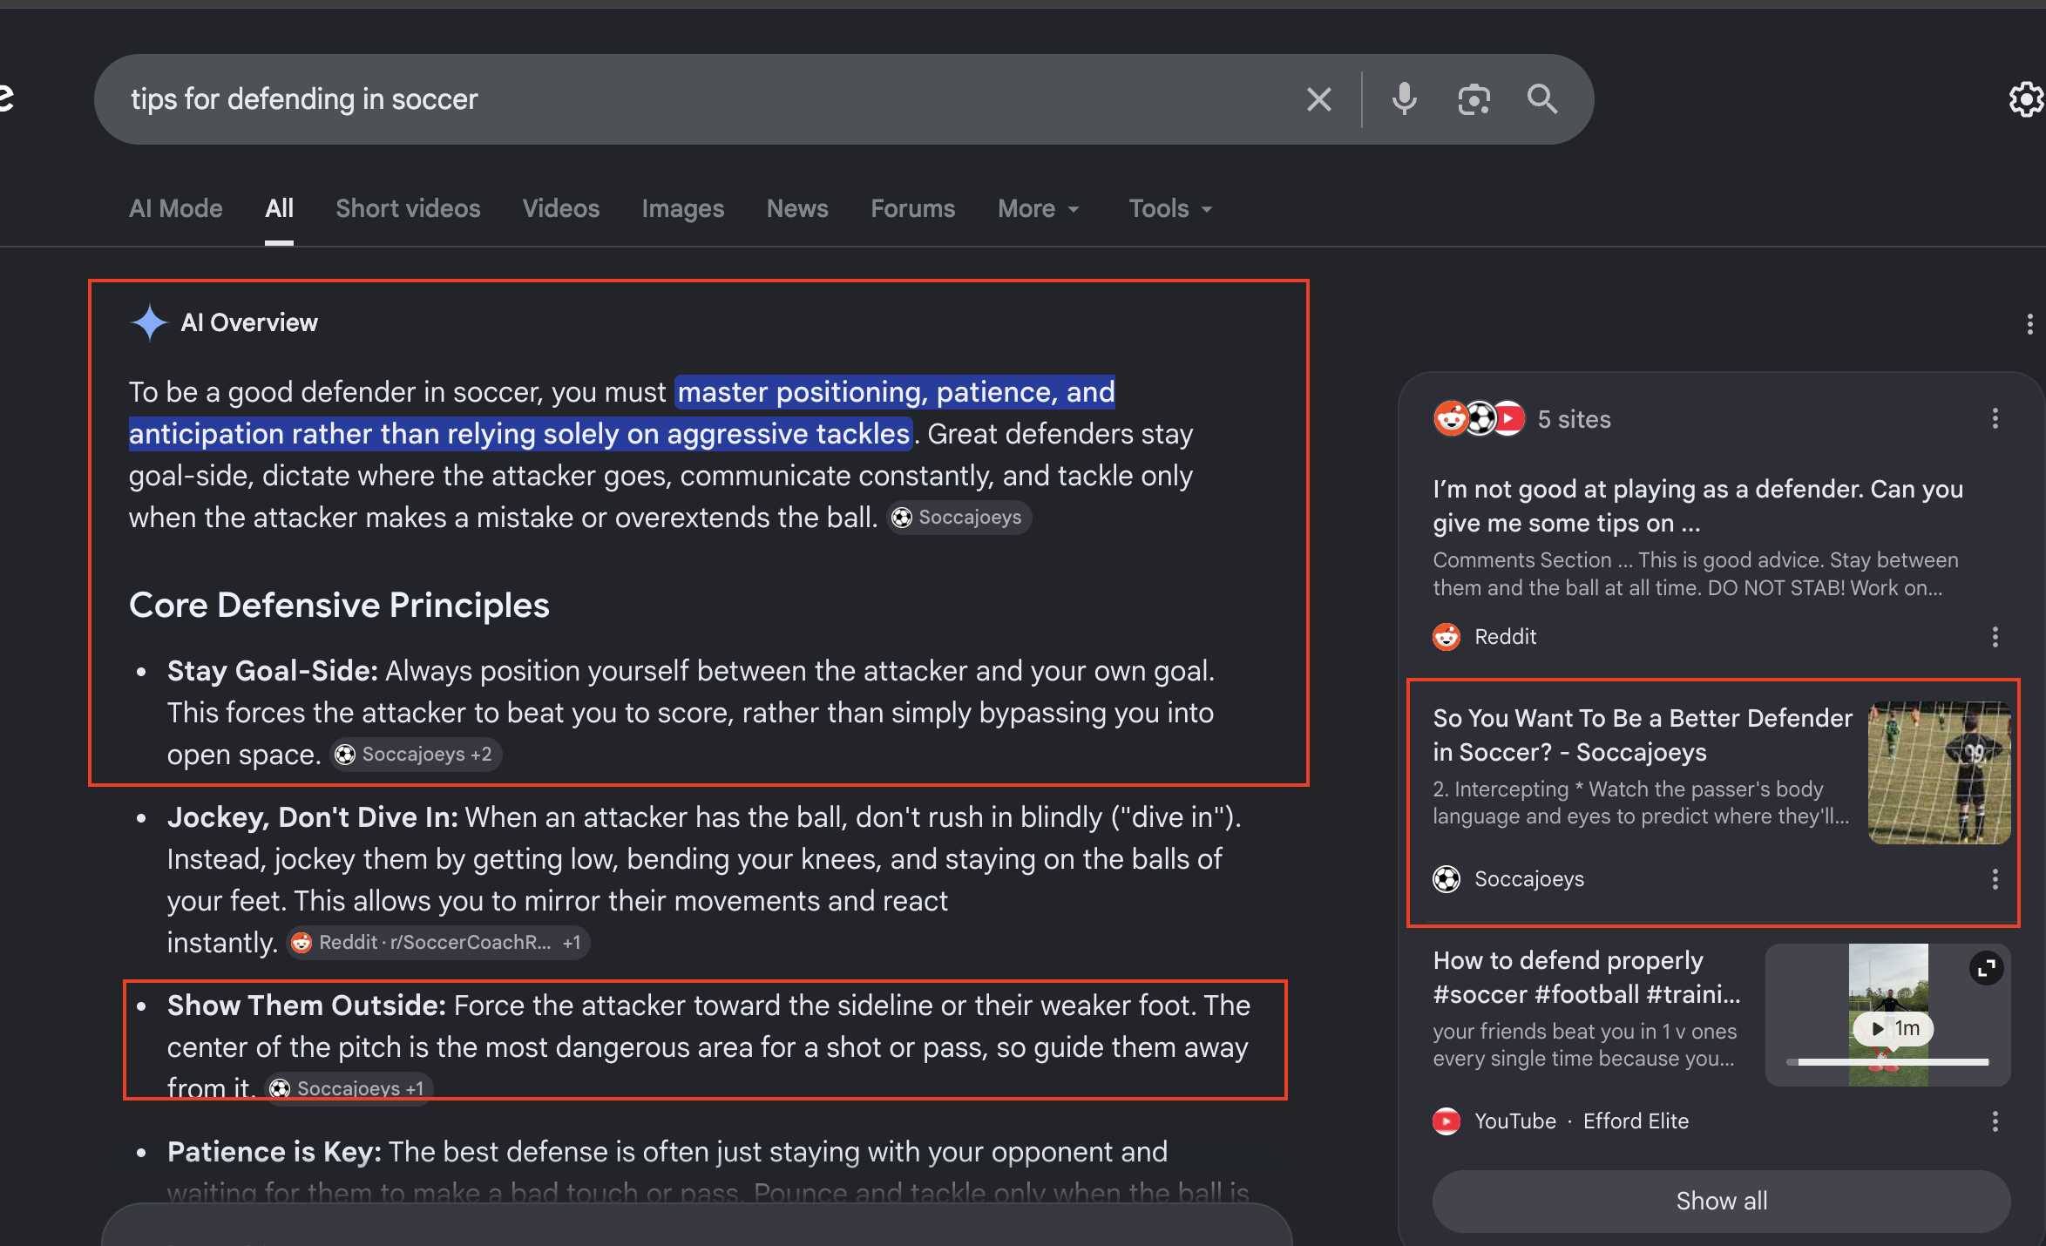Click the Patience is Key bullet heading
This screenshot has width=2046, height=1246.
point(274,1152)
